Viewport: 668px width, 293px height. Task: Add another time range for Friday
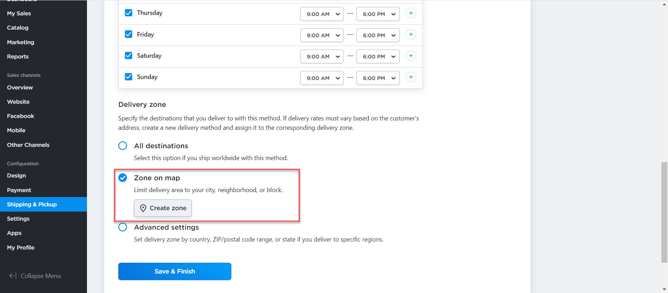coord(411,34)
